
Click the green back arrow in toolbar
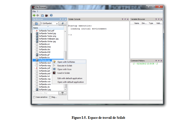coord(34,15)
